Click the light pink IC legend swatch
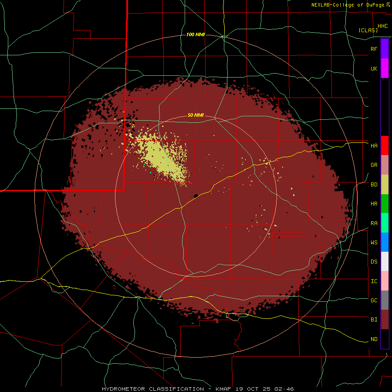 (x=385, y=281)
